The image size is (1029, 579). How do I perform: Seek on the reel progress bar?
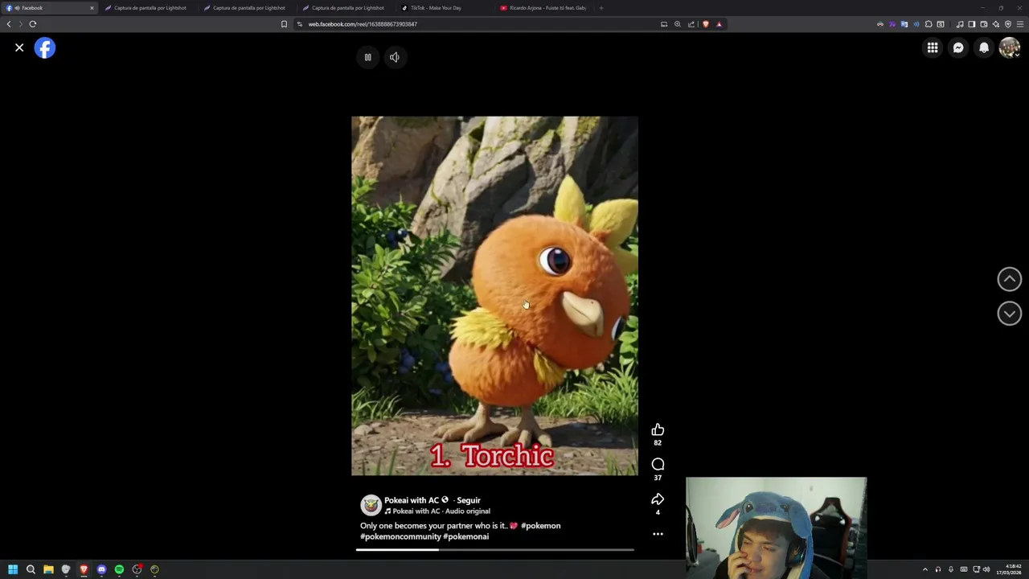tap(495, 550)
